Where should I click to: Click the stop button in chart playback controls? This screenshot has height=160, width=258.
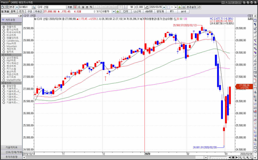233,158
